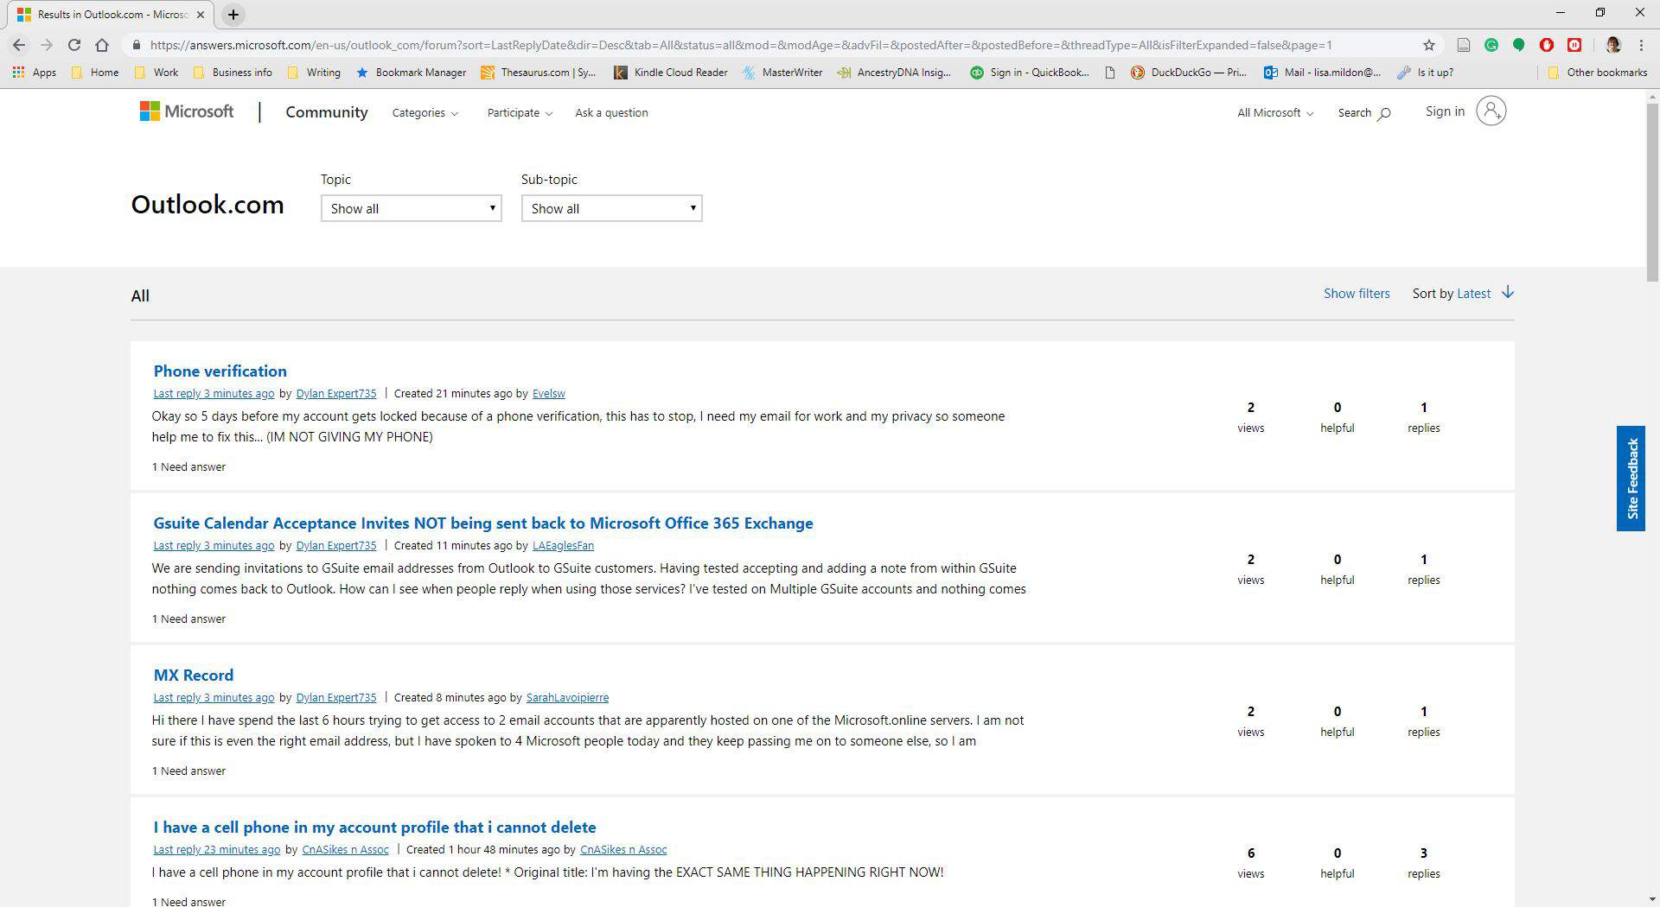The image size is (1660, 907).
Task: Expand the Participate menu
Action: pyautogui.click(x=520, y=113)
